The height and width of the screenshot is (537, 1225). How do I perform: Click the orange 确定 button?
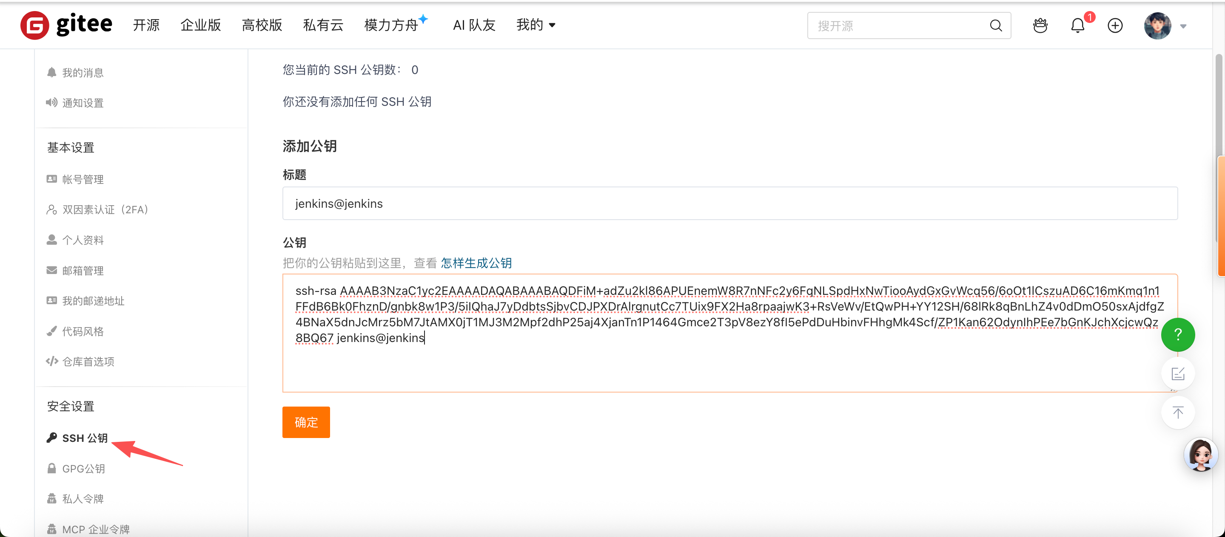coord(306,421)
